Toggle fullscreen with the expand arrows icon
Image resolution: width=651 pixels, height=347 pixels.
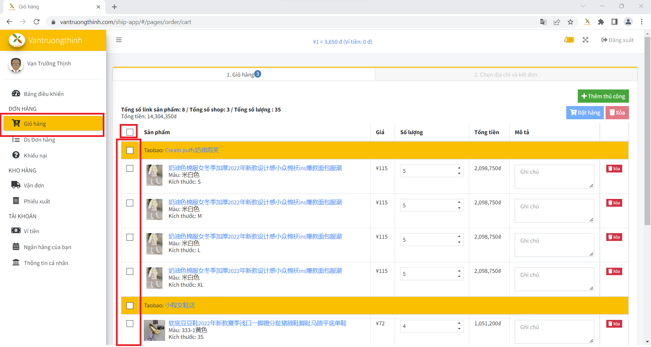(x=586, y=40)
